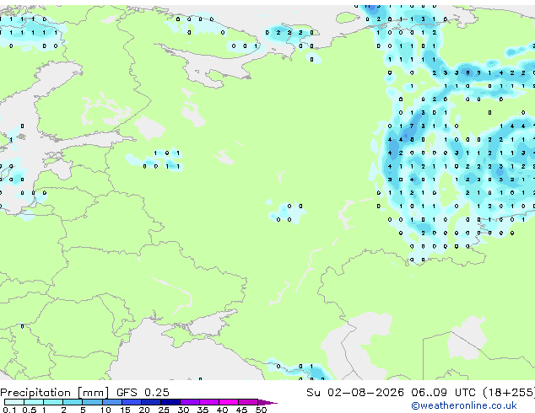
Task: Click the 20–25 mm legend color box
Action: click(x=151, y=402)
